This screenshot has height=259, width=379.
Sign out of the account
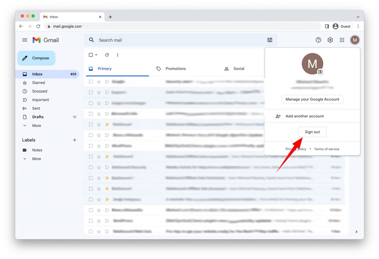(312, 132)
